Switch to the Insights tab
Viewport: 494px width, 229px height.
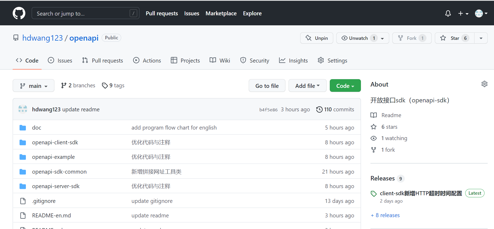coord(293,60)
